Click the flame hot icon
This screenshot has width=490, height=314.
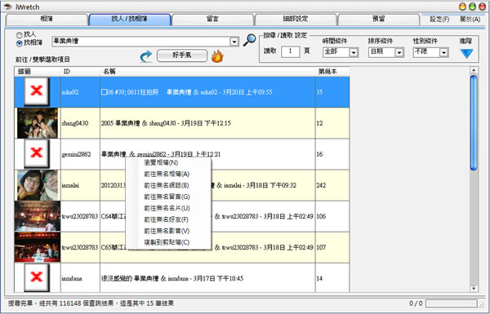(217, 56)
